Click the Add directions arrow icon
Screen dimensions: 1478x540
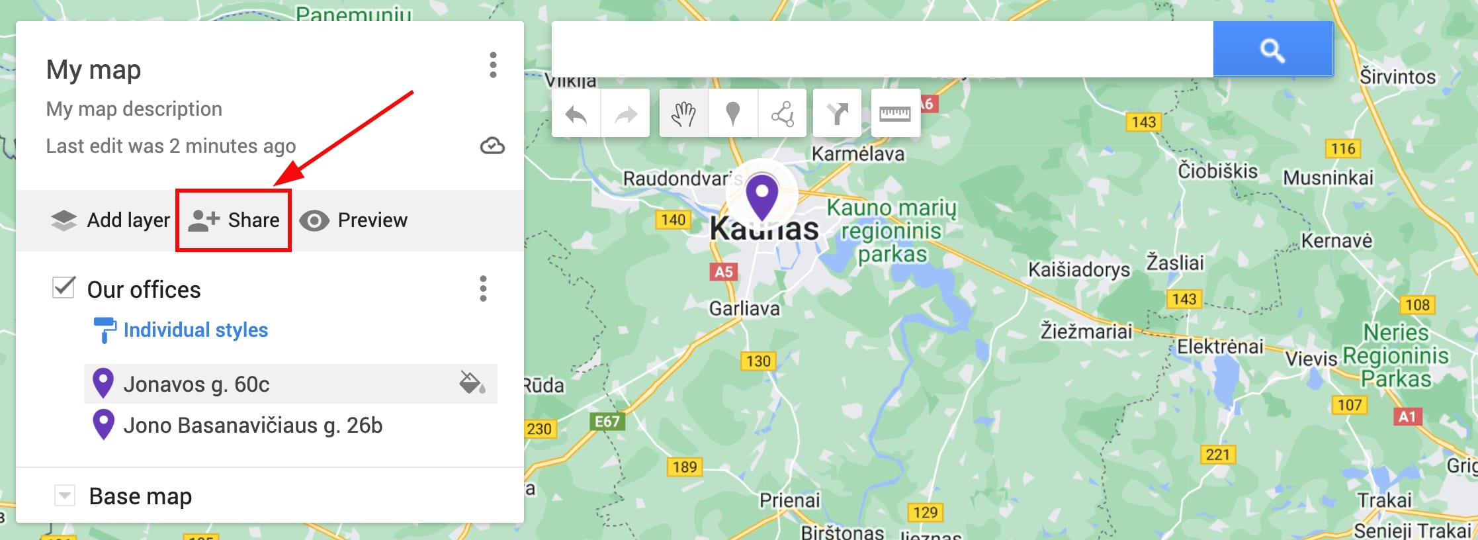(838, 114)
